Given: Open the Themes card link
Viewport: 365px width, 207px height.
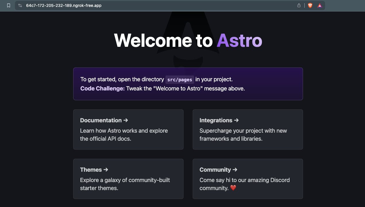Looking at the screenshot, I should (x=128, y=179).
